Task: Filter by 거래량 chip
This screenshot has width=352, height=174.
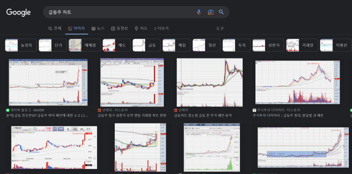Action: pyautogui.click(x=302, y=45)
